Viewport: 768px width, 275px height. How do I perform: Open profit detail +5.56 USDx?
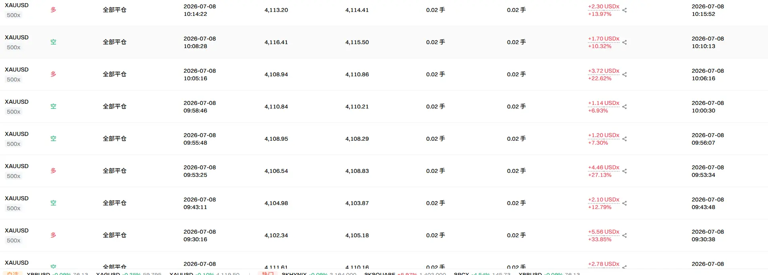603,232
